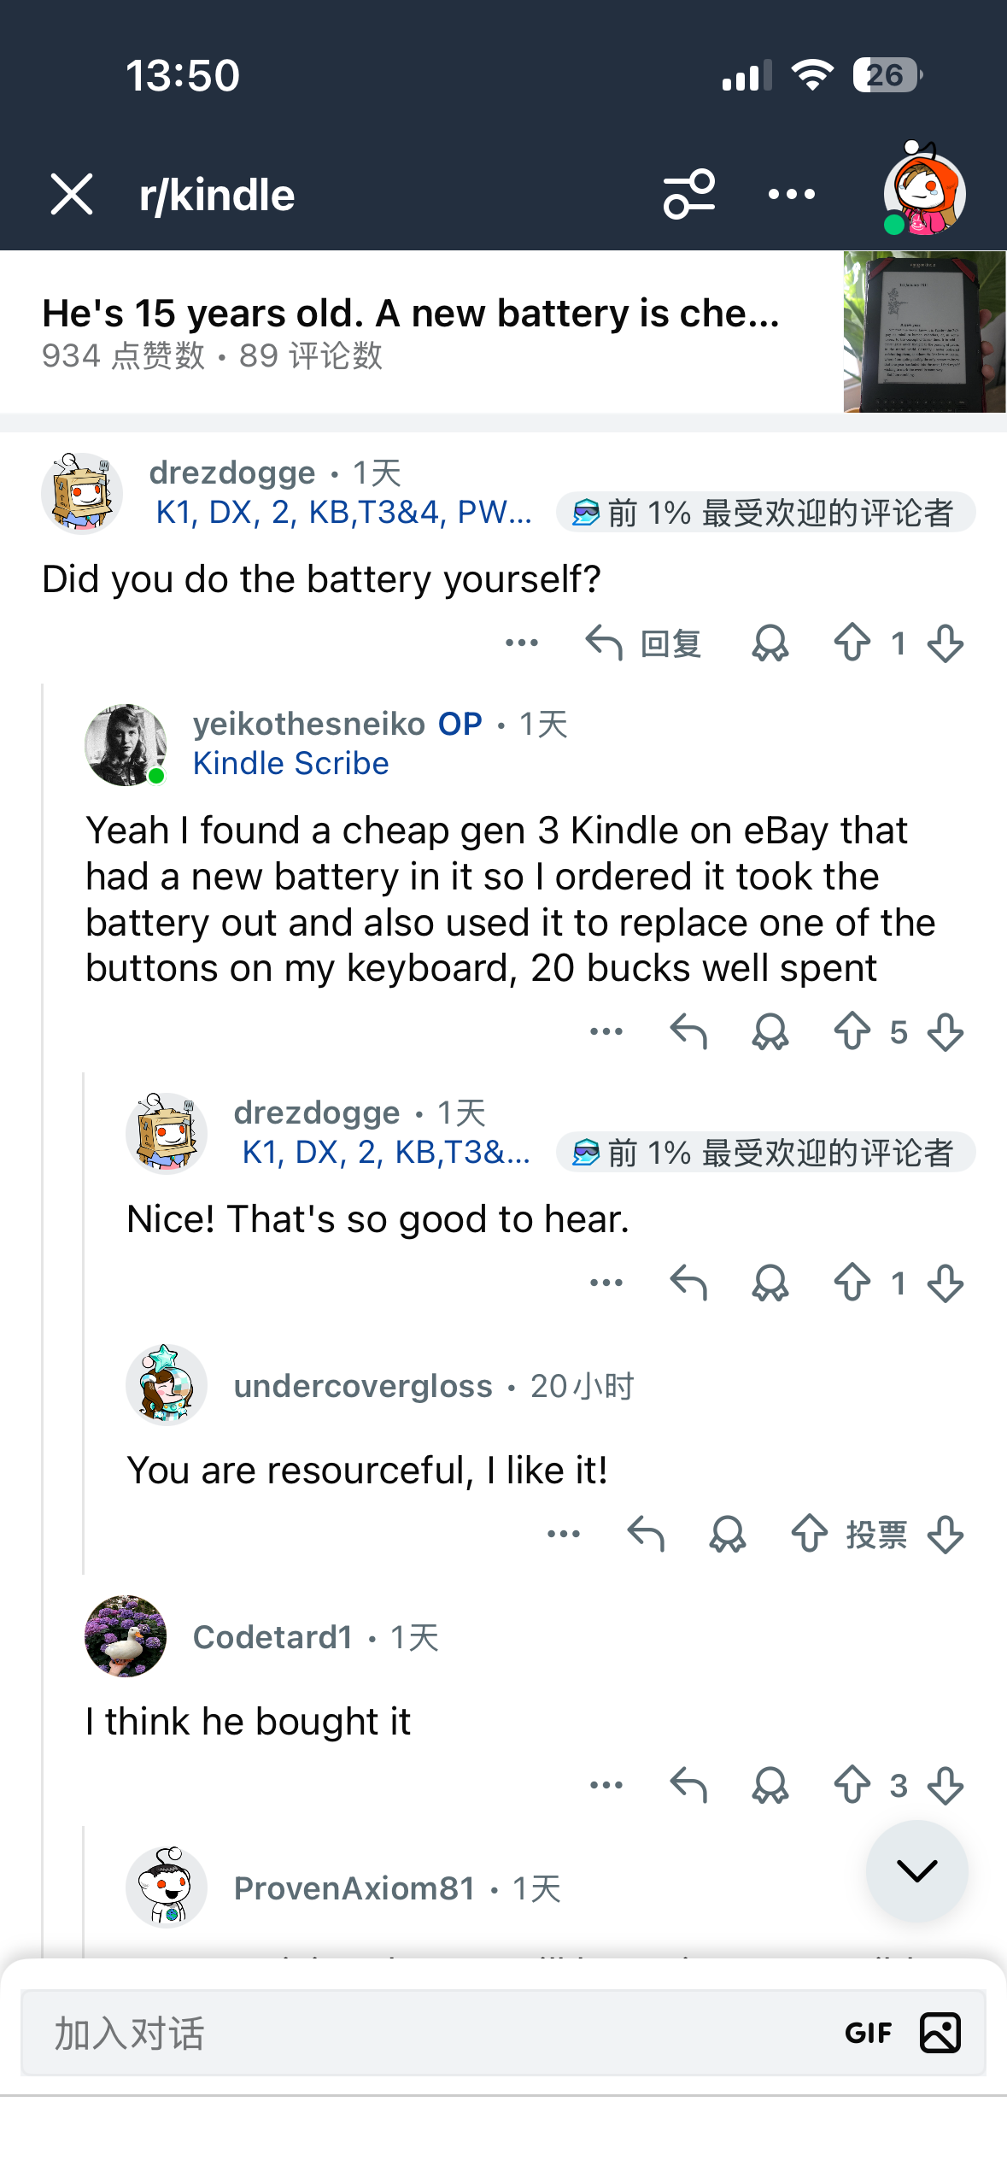Tap reply arrow on 'Nice! That's so good' comment
This screenshot has height=2184, width=1007.
pos(688,1283)
